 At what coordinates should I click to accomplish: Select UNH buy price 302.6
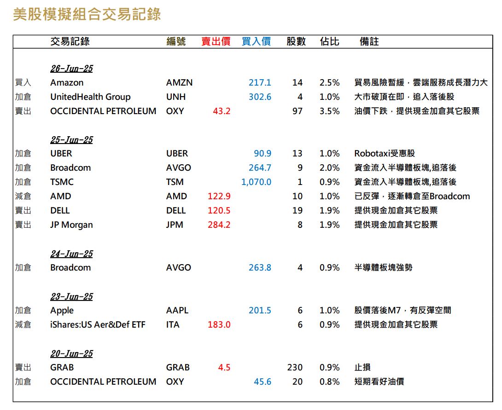point(260,97)
